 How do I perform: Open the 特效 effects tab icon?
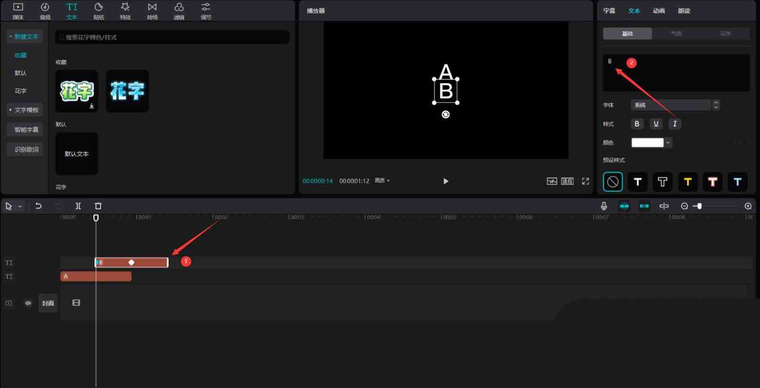pos(125,8)
